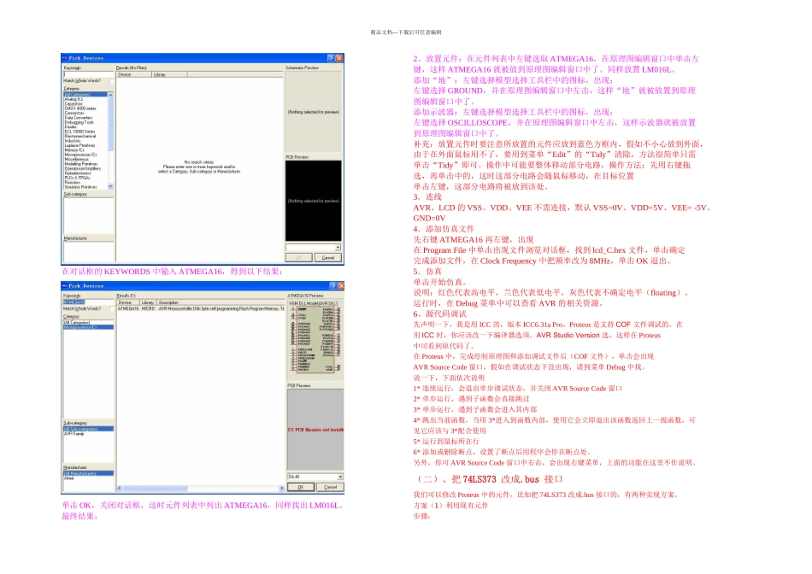This screenshot has height=574, width=812.
Task: Click the Device column header in ATMEGA16-results dialog
Action: pyautogui.click(x=128, y=302)
